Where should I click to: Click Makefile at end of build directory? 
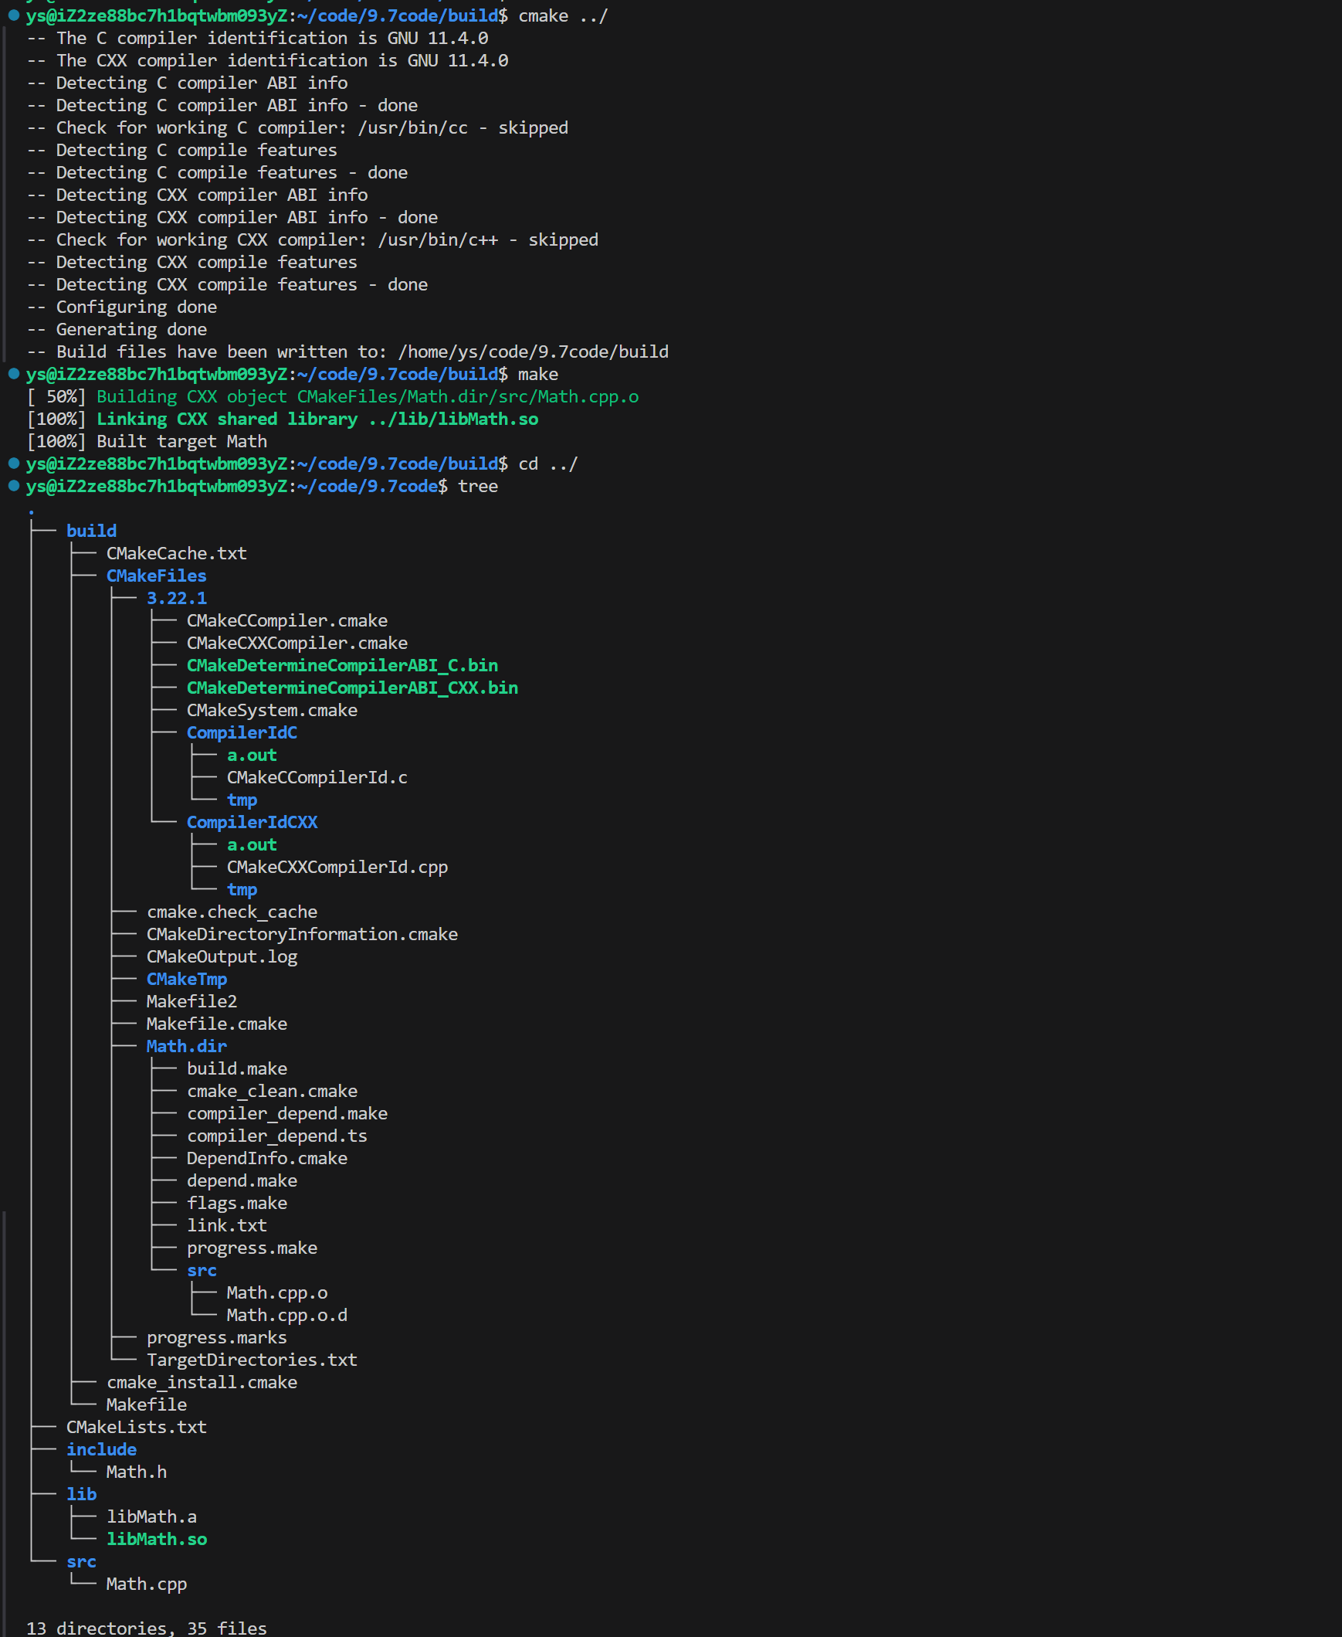point(146,1406)
